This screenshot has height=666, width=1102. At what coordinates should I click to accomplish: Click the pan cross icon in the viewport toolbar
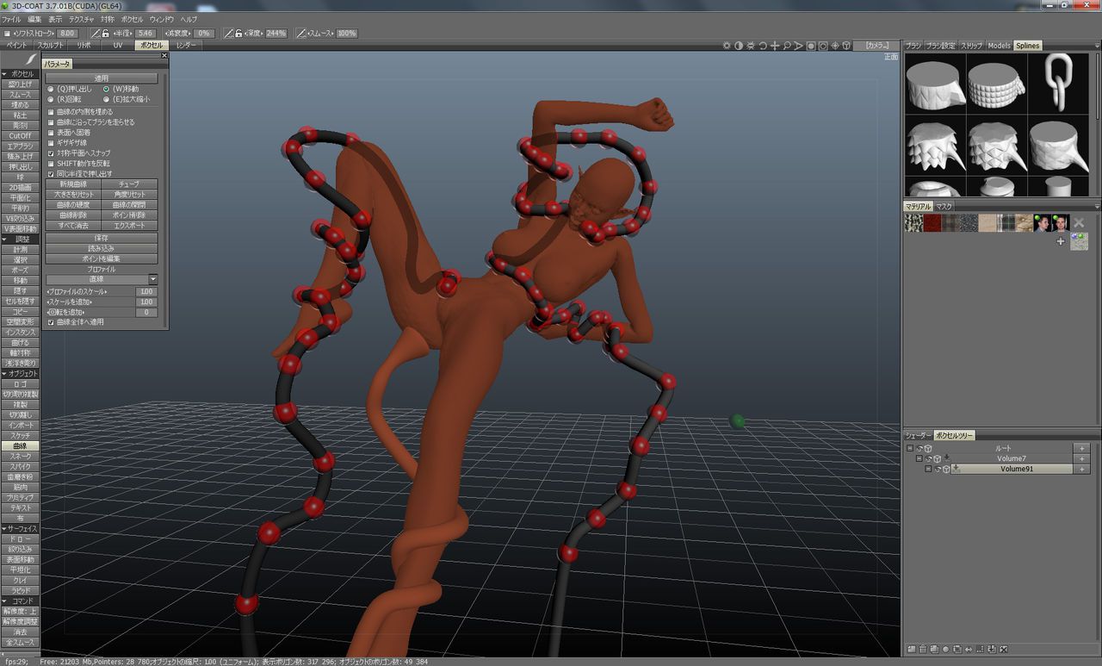point(775,45)
